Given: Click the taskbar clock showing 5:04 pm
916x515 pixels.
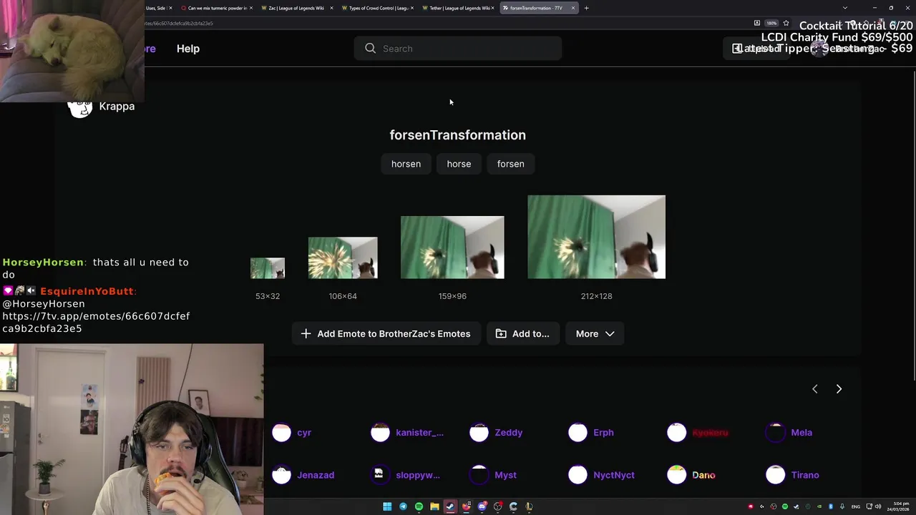Looking at the screenshot, I should (898, 506).
